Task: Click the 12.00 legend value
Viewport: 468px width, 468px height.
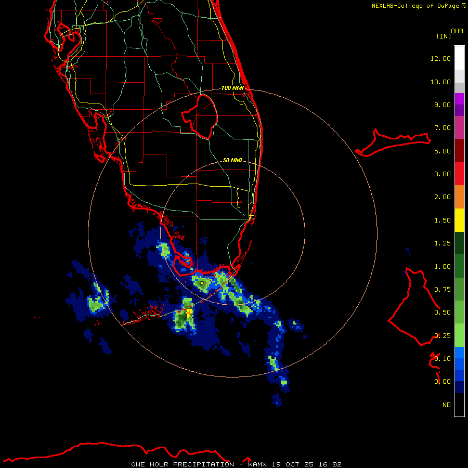Action: click(x=440, y=58)
